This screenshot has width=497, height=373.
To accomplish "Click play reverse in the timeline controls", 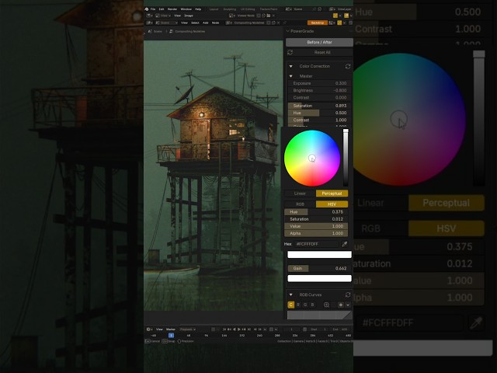I will [x=235, y=329].
